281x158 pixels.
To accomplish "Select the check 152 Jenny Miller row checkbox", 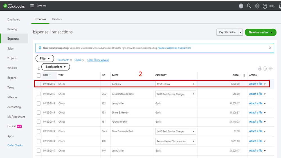I will pos(39,103).
